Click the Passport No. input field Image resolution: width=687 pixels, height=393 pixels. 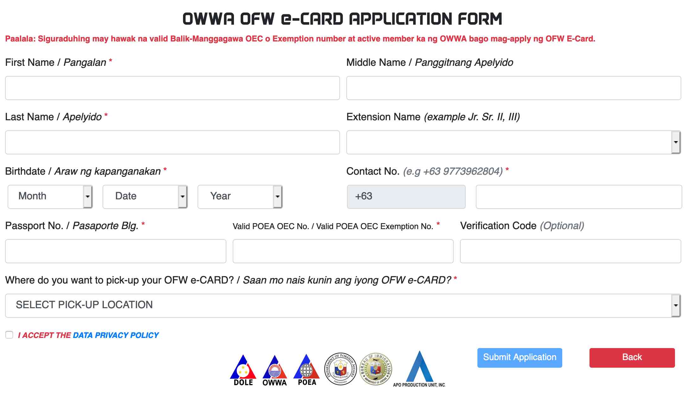coord(116,251)
